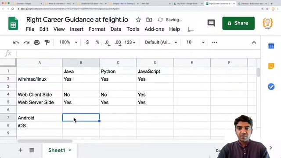Click the Undo icon
Viewport: 281px width, 158px height.
pos(16,43)
